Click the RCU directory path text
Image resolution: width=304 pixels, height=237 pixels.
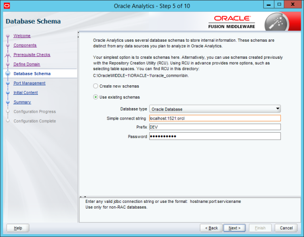click(x=141, y=76)
